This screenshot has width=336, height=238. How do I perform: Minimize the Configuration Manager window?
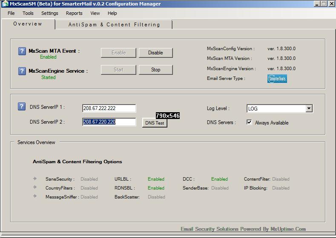(x=317, y=4)
